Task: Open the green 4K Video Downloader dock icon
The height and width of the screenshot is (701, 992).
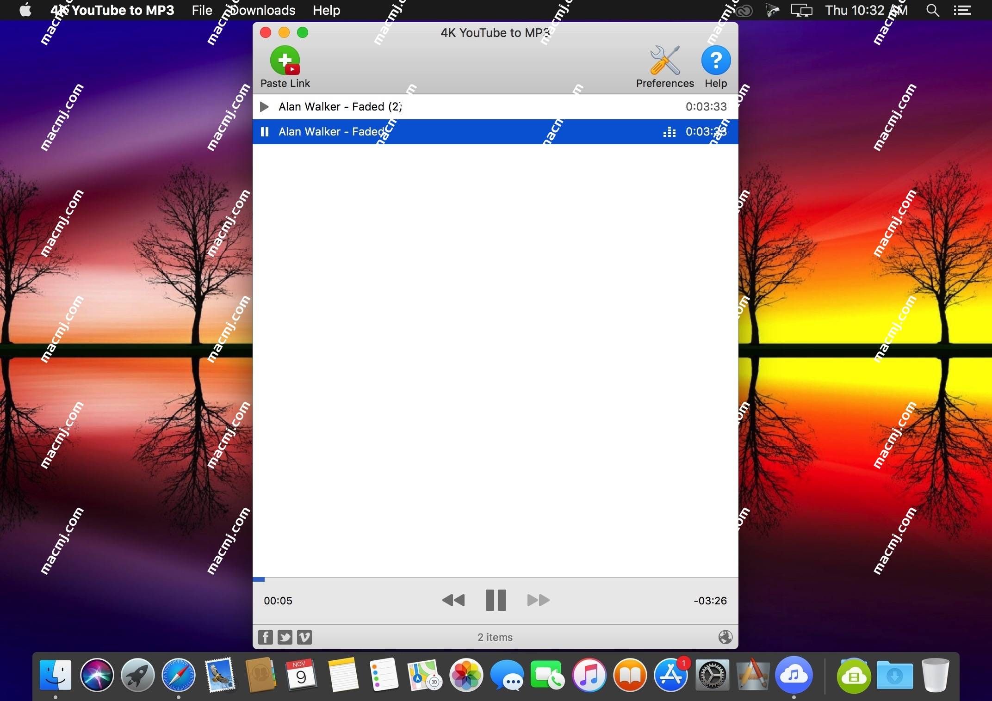Action: (x=854, y=676)
